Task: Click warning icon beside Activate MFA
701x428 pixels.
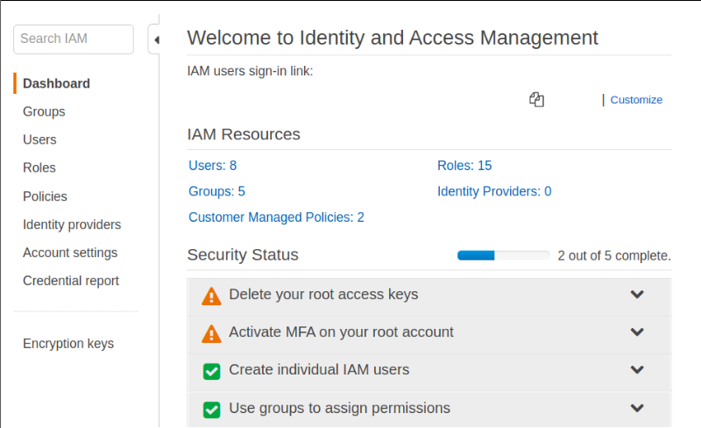Action: [211, 333]
